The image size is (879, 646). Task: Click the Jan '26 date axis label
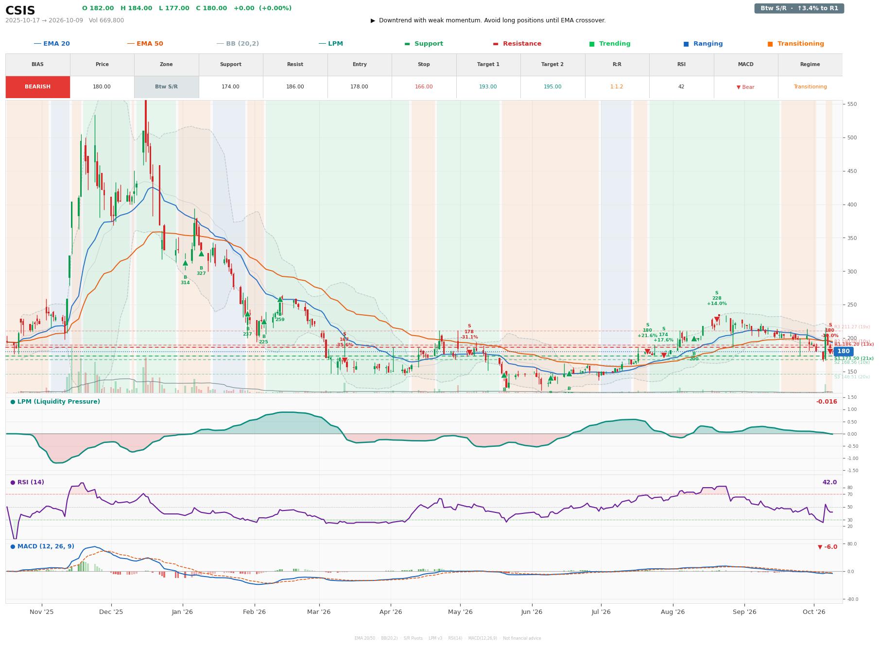(182, 612)
